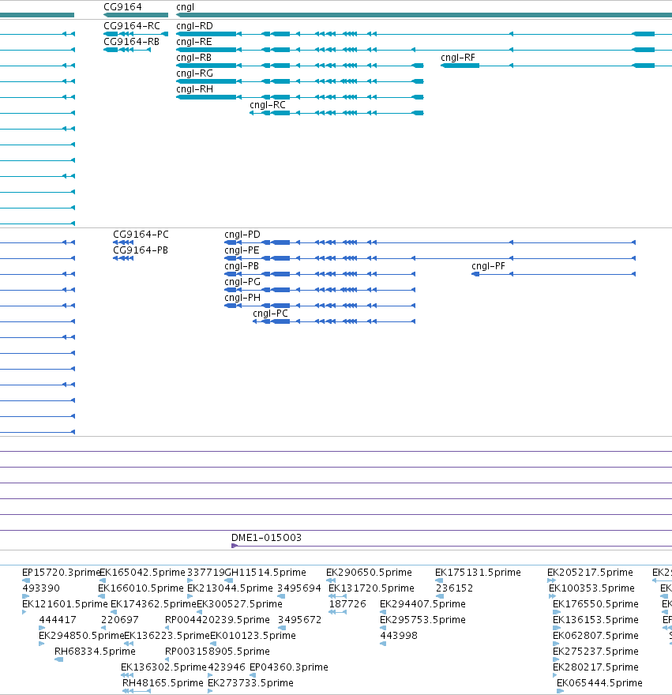Select the cngl-PB protein feature
This screenshot has height=695, width=672.
320,274
